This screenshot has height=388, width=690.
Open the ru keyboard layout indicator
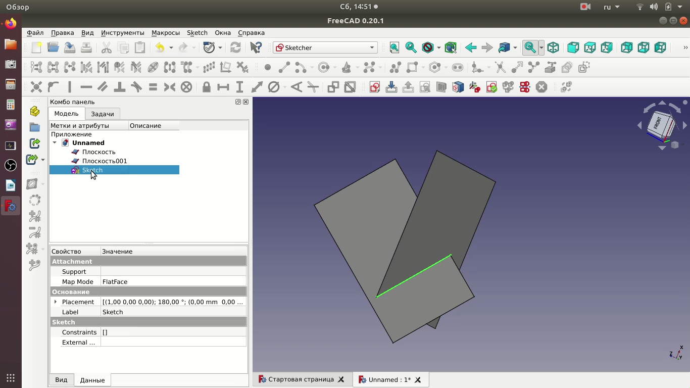(x=612, y=7)
